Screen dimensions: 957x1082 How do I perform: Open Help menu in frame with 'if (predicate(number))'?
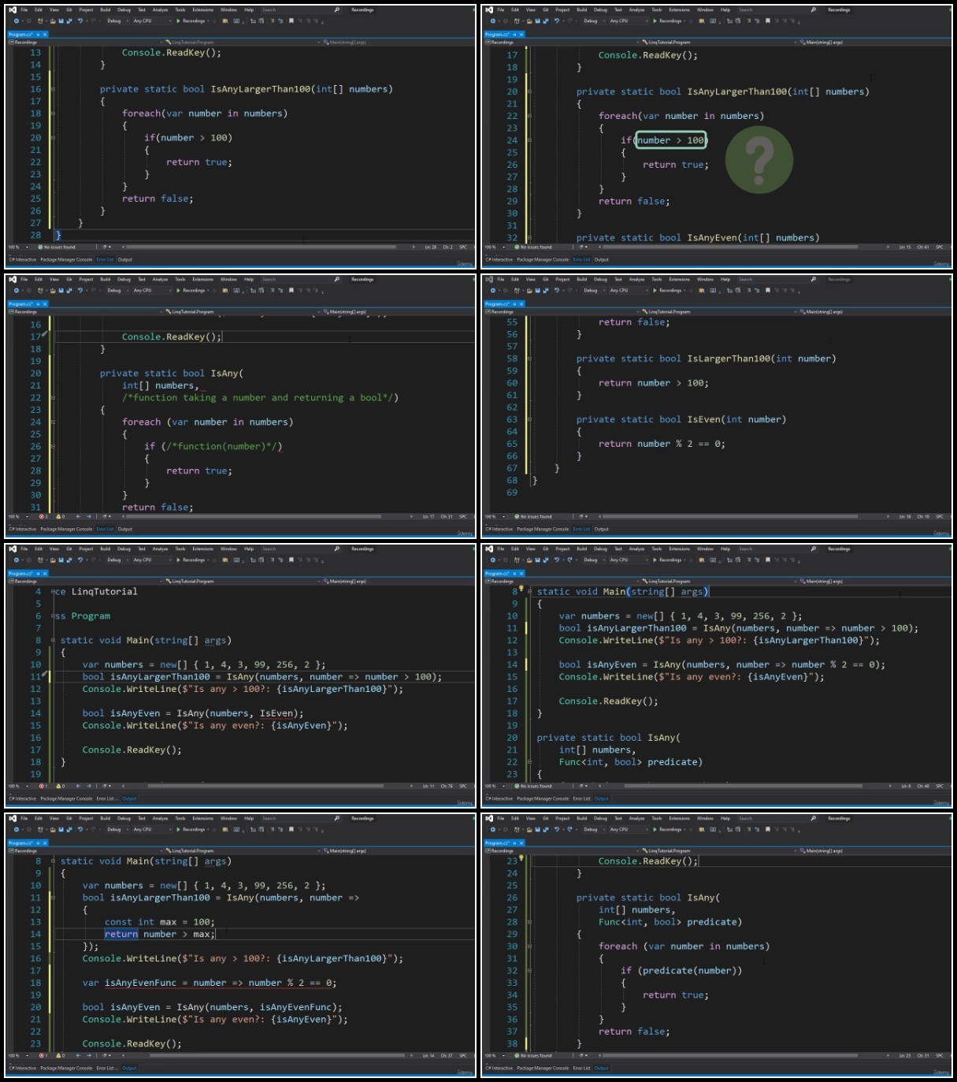coord(725,819)
